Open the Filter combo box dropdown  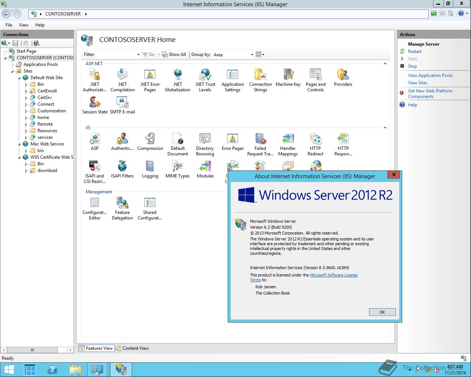click(138, 54)
